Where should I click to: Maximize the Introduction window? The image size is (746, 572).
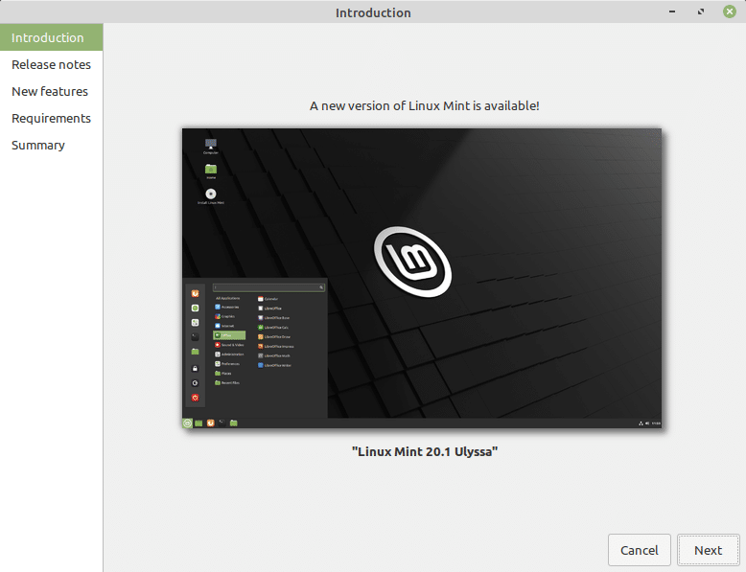701,11
